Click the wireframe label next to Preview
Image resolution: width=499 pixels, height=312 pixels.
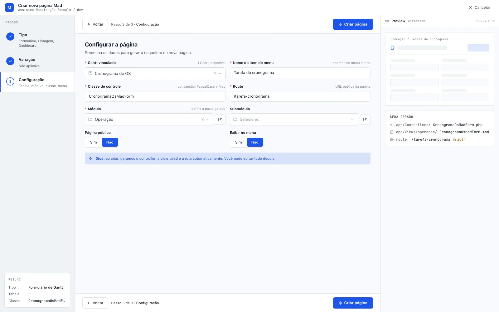[417, 21]
